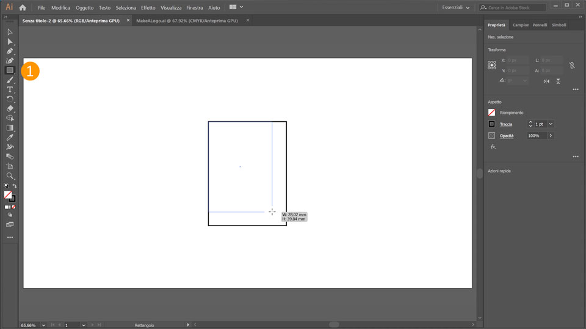Open the Aiuto menu
Image resolution: width=586 pixels, height=329 pixels.
pyautogui.click(x=214, y=7)
